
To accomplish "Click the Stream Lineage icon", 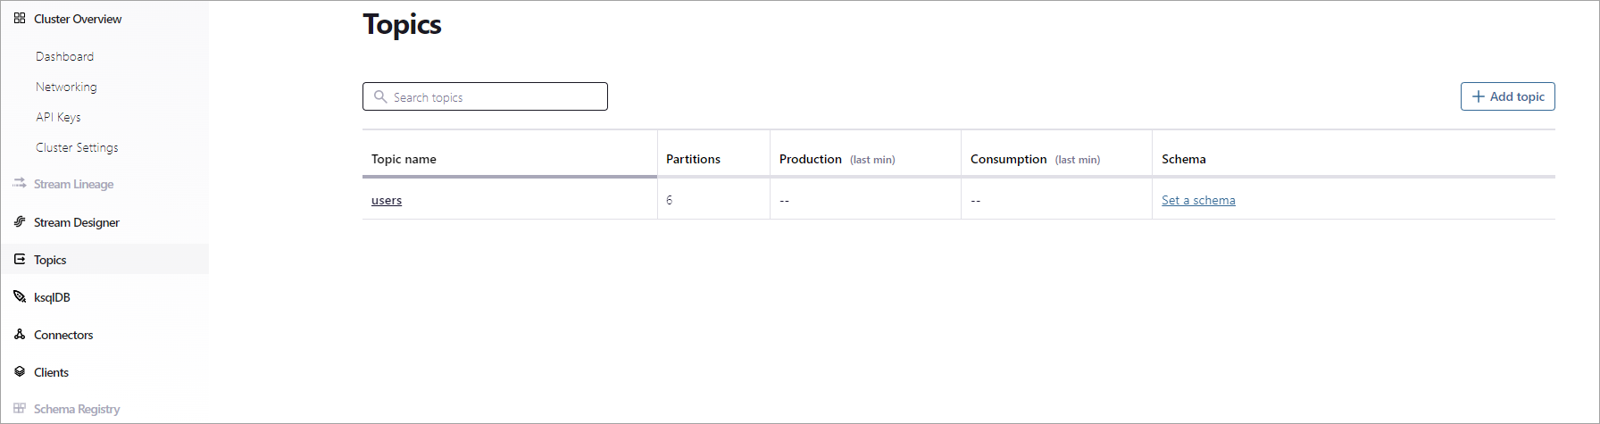I will pyautogui.click(x=20, y=183).
